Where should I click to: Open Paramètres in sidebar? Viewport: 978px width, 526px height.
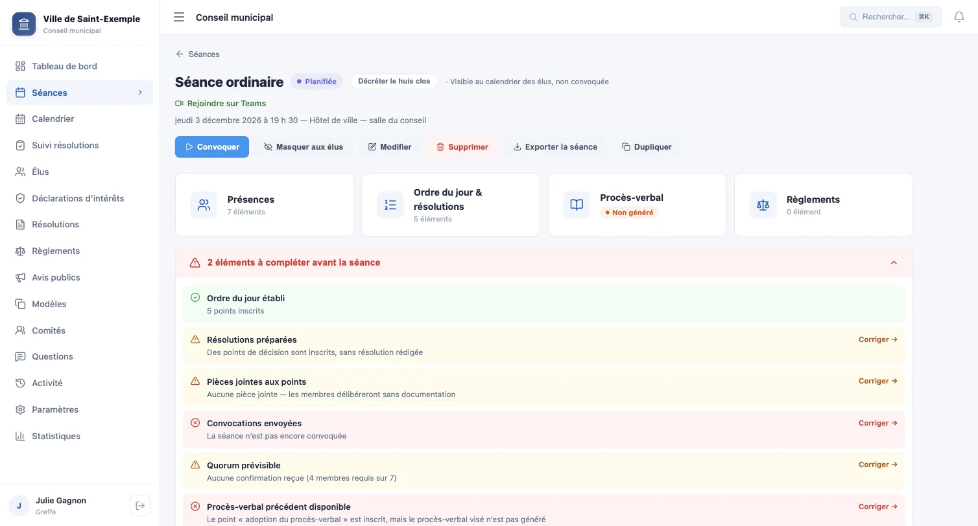(80, 409)
